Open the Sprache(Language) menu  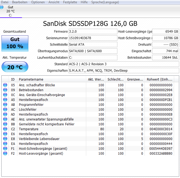click(105, 2)
